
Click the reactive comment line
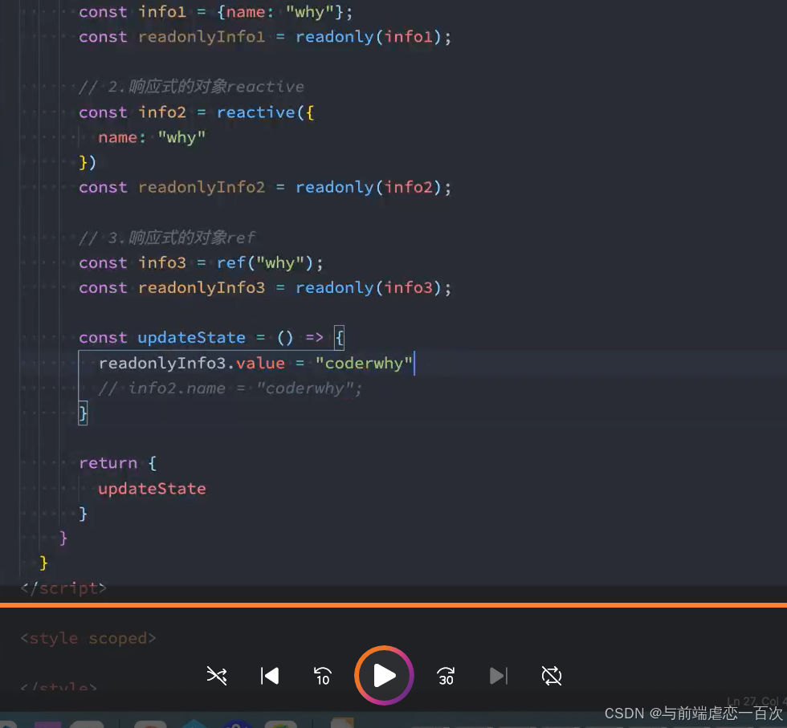(x=191, y=87)
